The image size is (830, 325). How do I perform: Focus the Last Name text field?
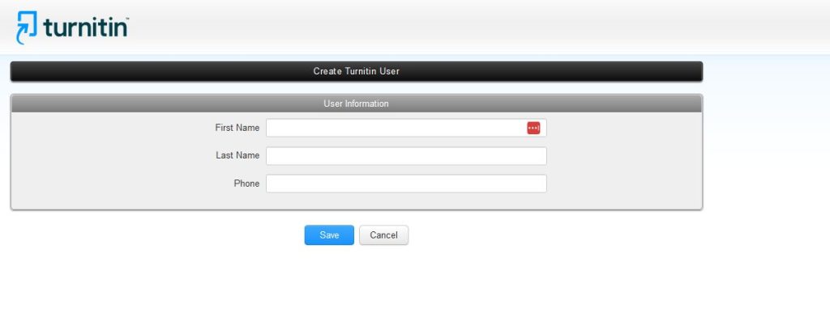[x=406, y=156]
